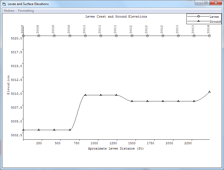The width and height of the screenshot is (224, 170).
Task: Click the Aproximate Levee Distance axis title
Action: pos(116,149)
